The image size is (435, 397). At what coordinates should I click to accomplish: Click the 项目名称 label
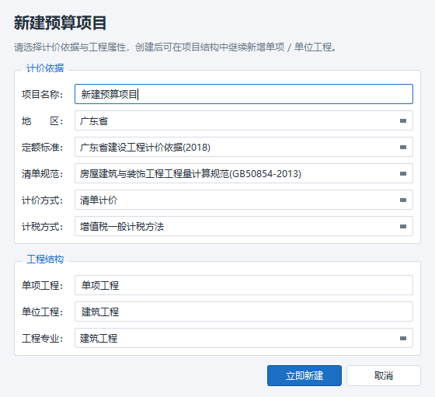[x=43, y=94]
